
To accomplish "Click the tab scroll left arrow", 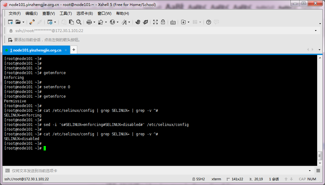I will click(308, 50).
